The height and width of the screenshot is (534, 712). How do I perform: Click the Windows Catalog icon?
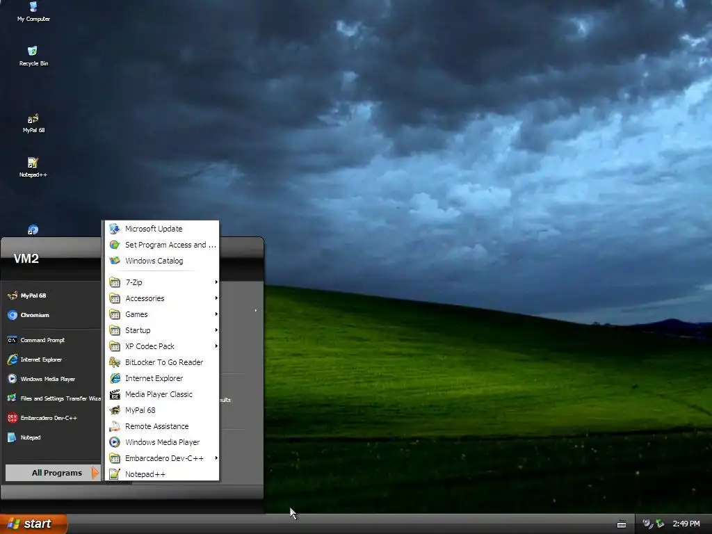coord(115,261)
